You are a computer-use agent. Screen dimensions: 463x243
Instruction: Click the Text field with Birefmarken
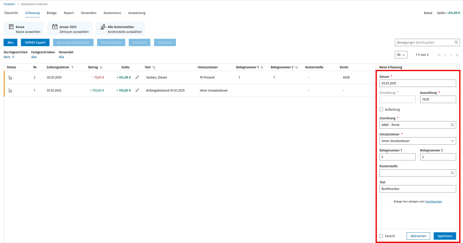(418, 189)
